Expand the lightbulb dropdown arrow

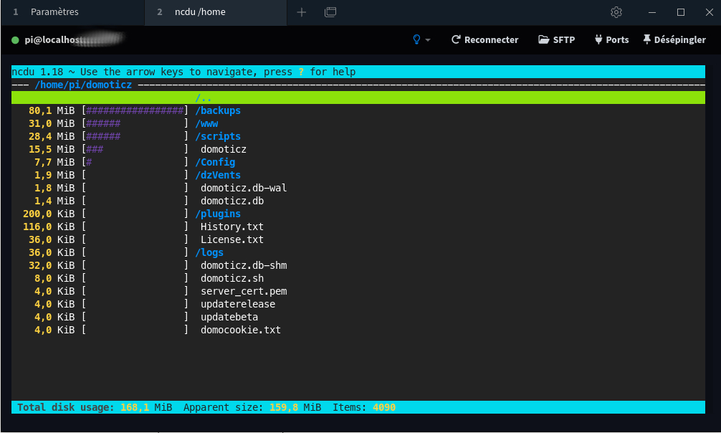[428, 40]
